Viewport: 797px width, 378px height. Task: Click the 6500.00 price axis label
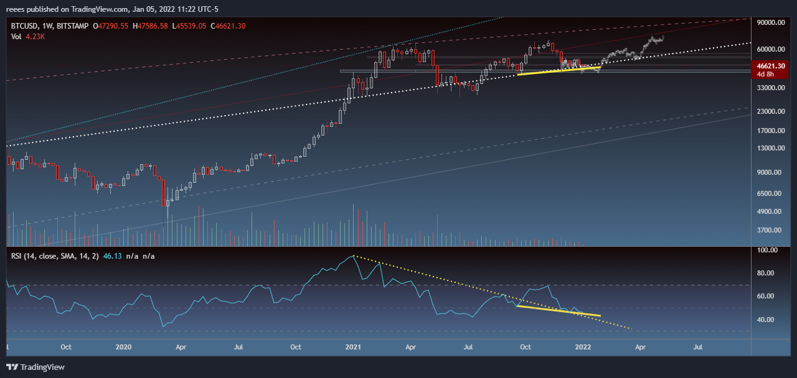click(770, 194)
